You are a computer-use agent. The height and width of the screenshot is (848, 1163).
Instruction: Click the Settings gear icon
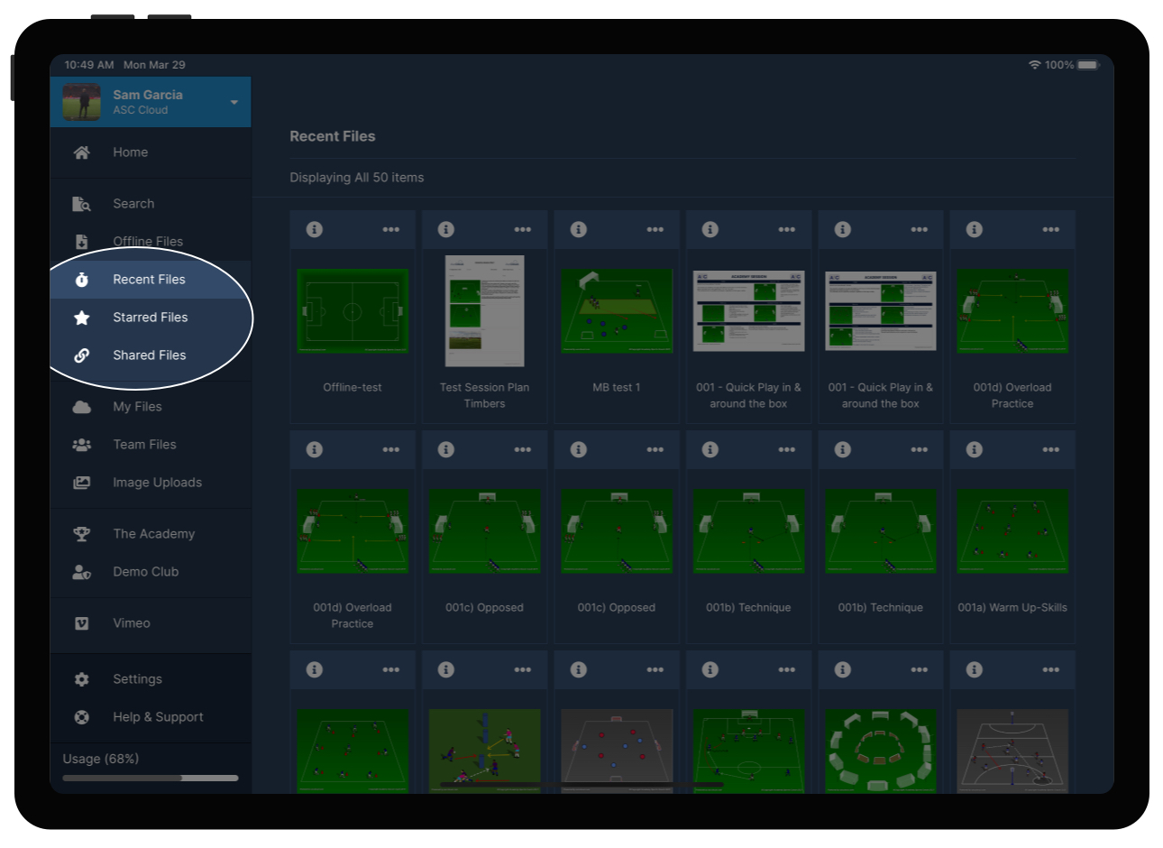pyautogui.click(x=82, y=679)
